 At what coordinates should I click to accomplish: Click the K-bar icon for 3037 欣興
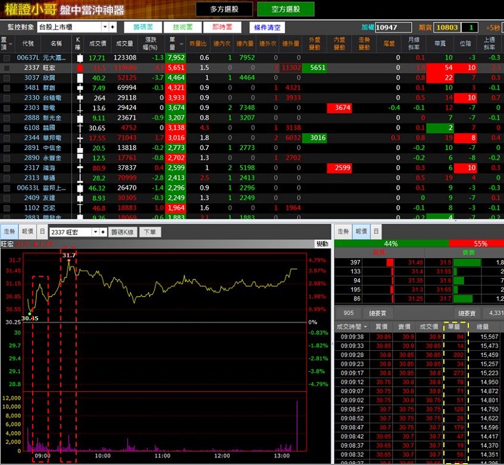(80, 78)
